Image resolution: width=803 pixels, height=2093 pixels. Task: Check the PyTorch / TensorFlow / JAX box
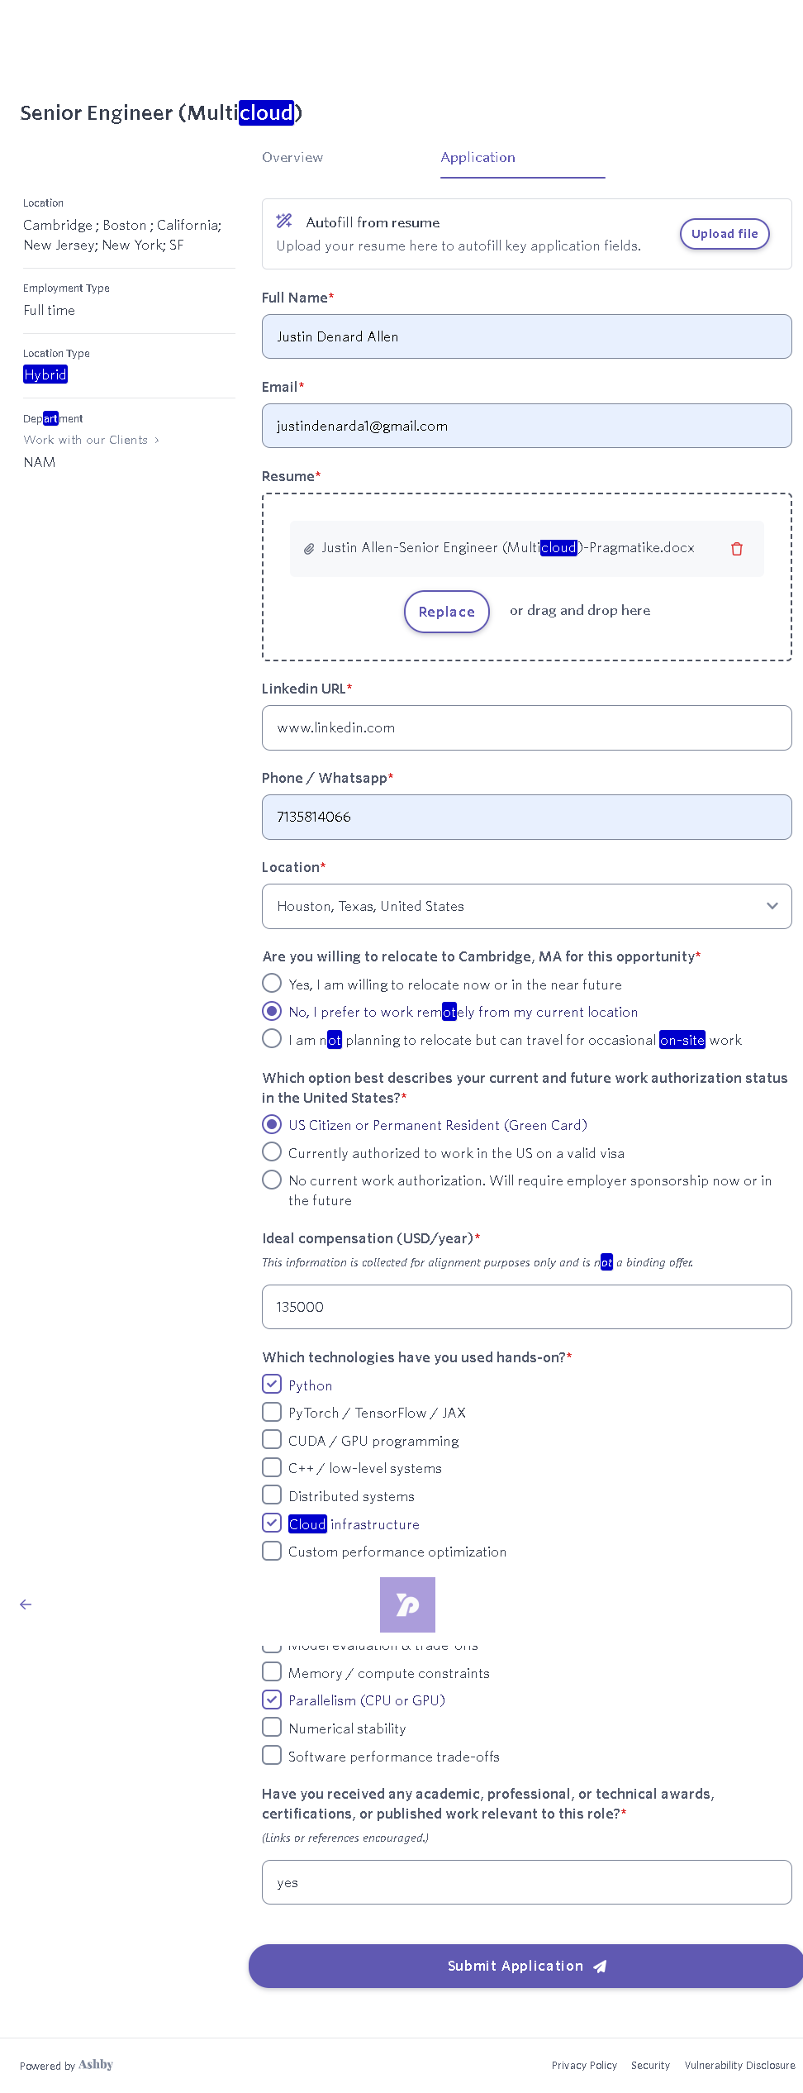pyautogui.click(x=272, y=1412)
